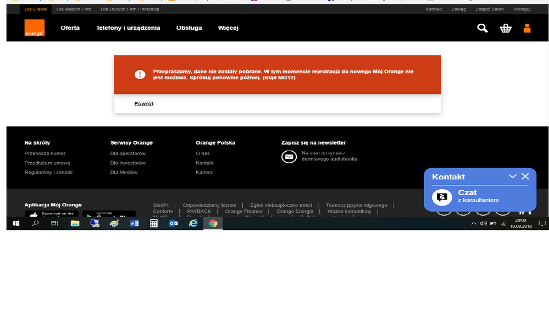
Task: Click the newsletter envelope icon
Action: click(x=289, y=157)
